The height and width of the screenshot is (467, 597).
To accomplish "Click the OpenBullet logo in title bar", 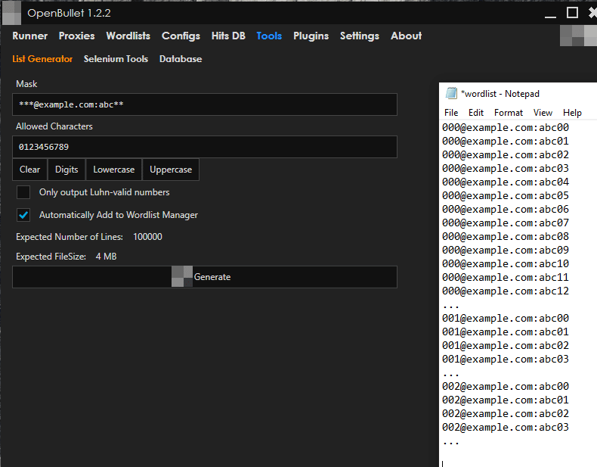I will (x=13, y=13).
